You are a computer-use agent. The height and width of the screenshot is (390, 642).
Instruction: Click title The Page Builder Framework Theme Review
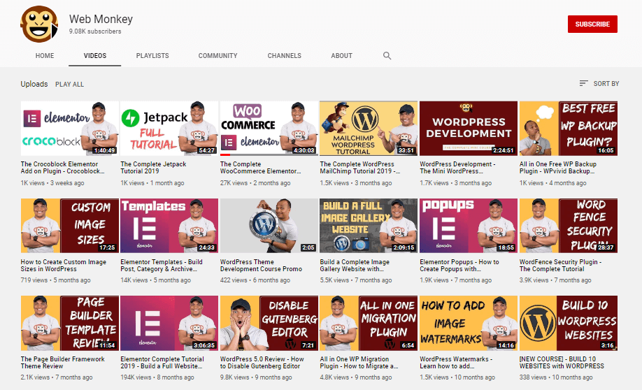click(x=63, y=363)
